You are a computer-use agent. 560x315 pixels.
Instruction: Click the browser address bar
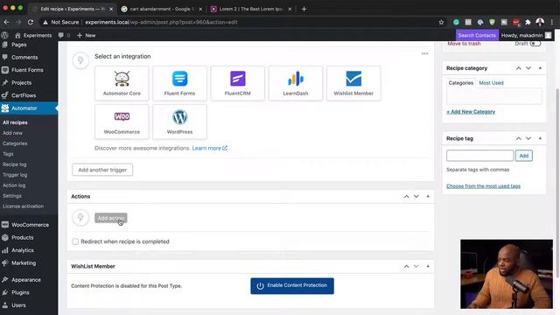point(239,22)
